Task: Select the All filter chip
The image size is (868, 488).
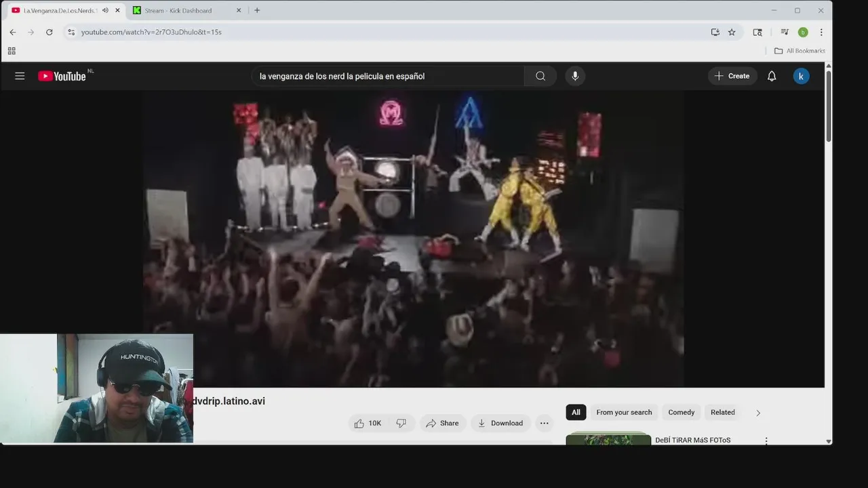Action: 576,412
